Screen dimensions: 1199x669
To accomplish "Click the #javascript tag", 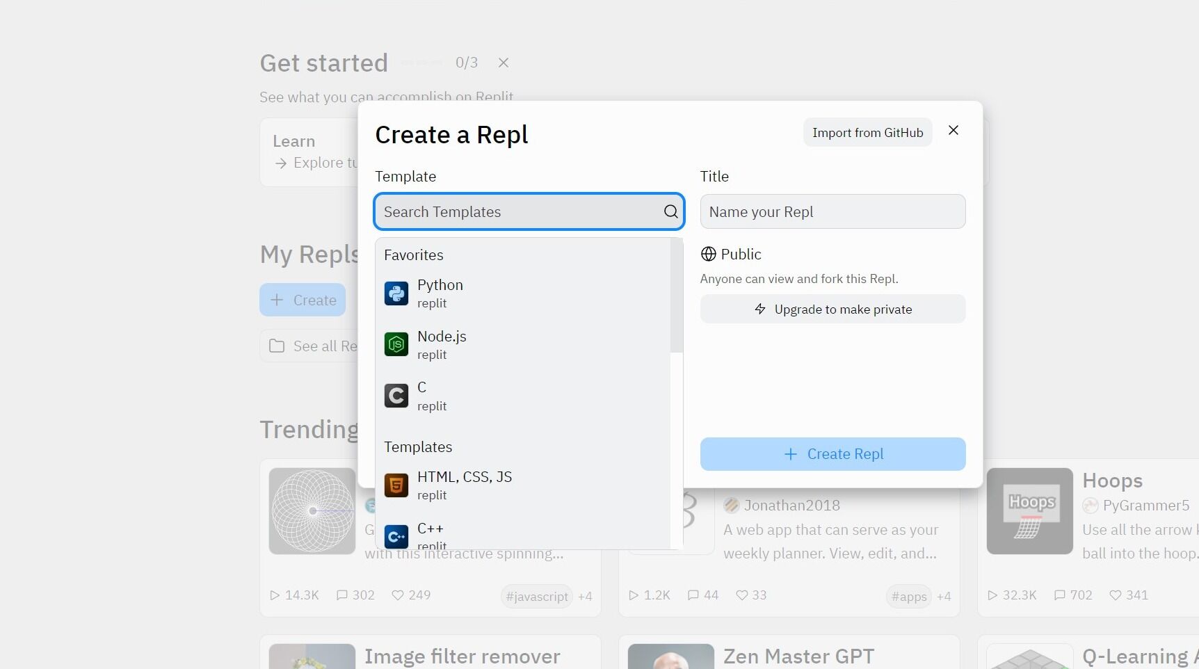I will [537, 596].
